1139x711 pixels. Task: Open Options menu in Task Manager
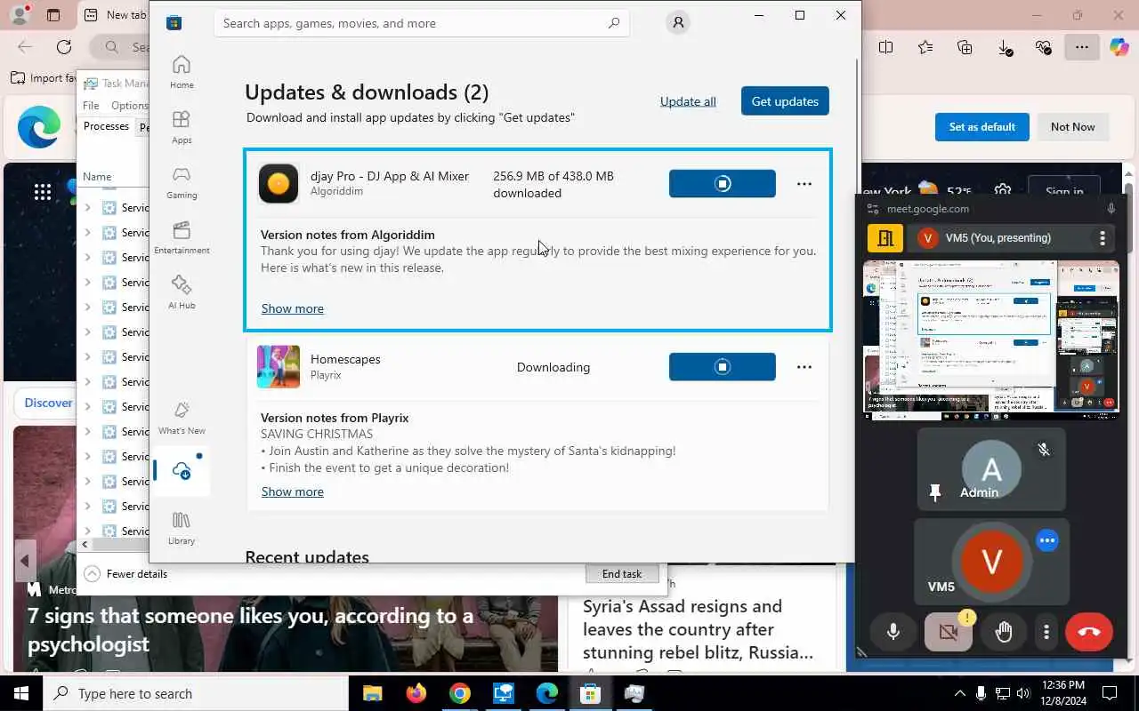pos(130,105)
